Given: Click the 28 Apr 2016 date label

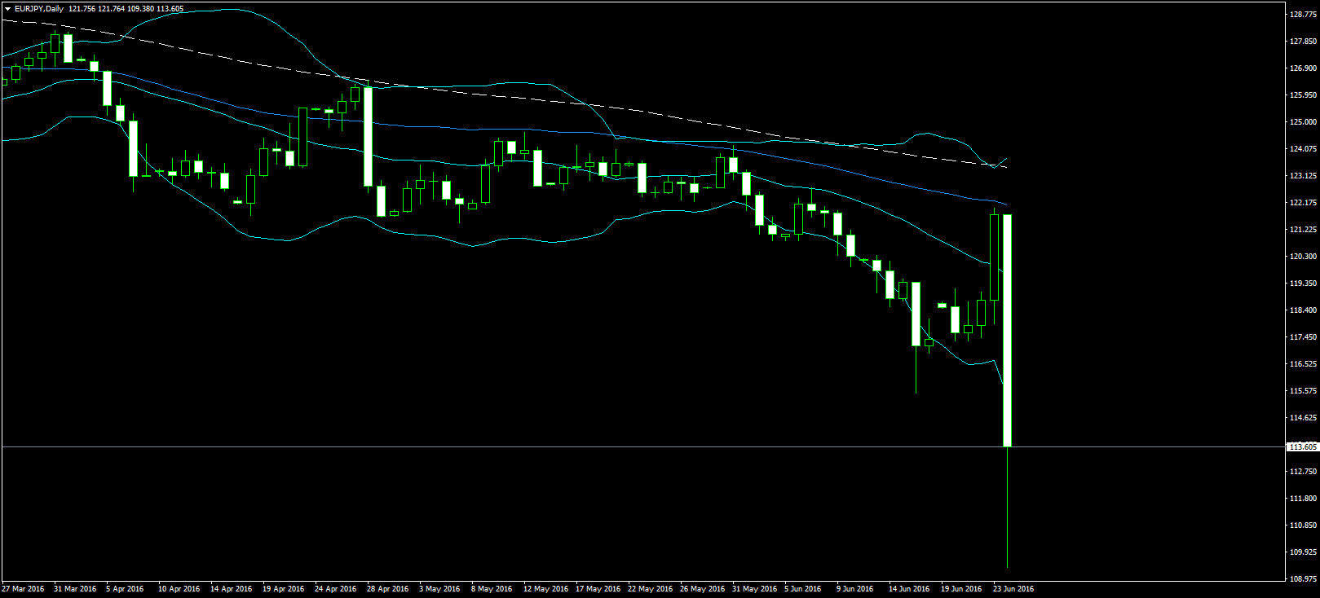Looking at the screenshot, I should (x=387, y=588).
